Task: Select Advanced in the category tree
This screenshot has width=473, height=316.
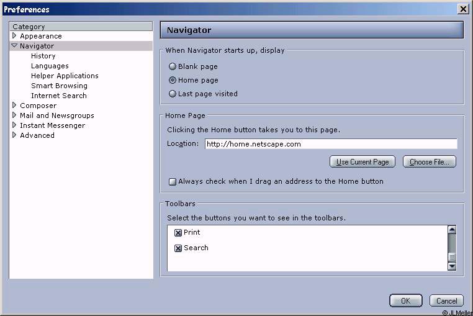Action: pos(37,135)
